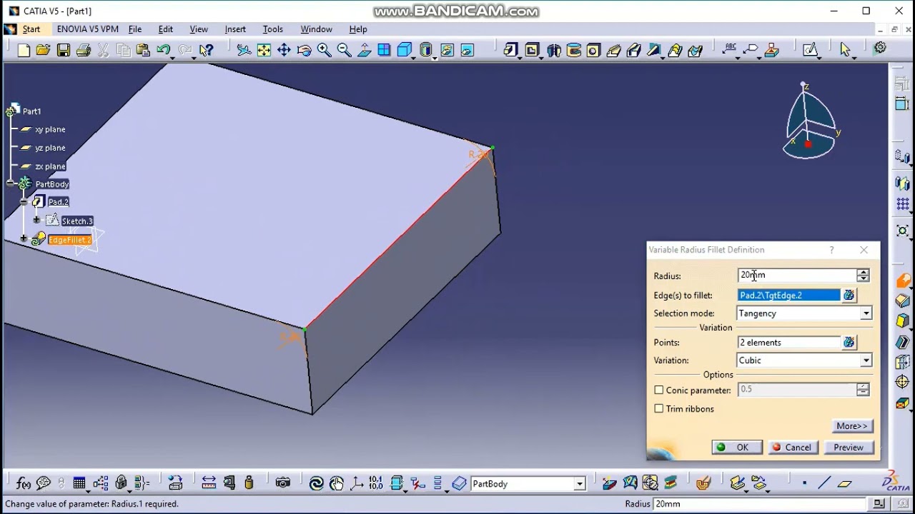Select the Stiffener tool
Image resolution: width=915 pixels, height=514 pixels.
(633, 50)
